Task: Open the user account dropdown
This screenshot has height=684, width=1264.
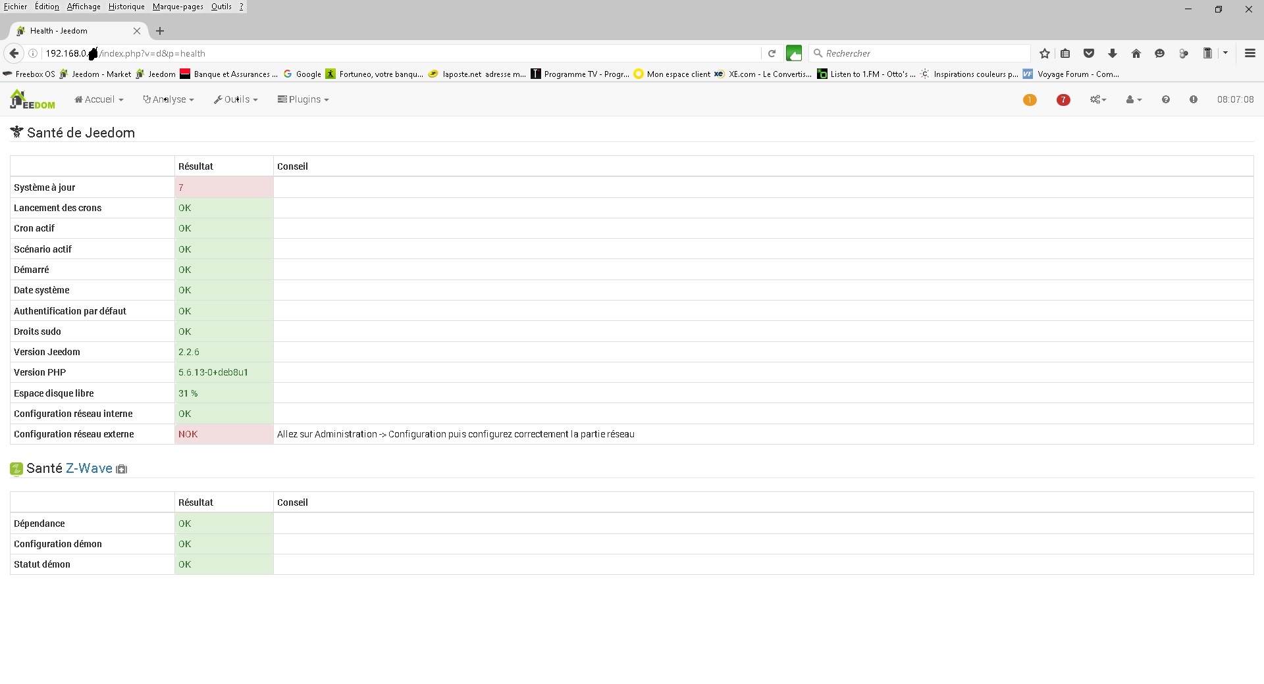Action: [1134, 100]
